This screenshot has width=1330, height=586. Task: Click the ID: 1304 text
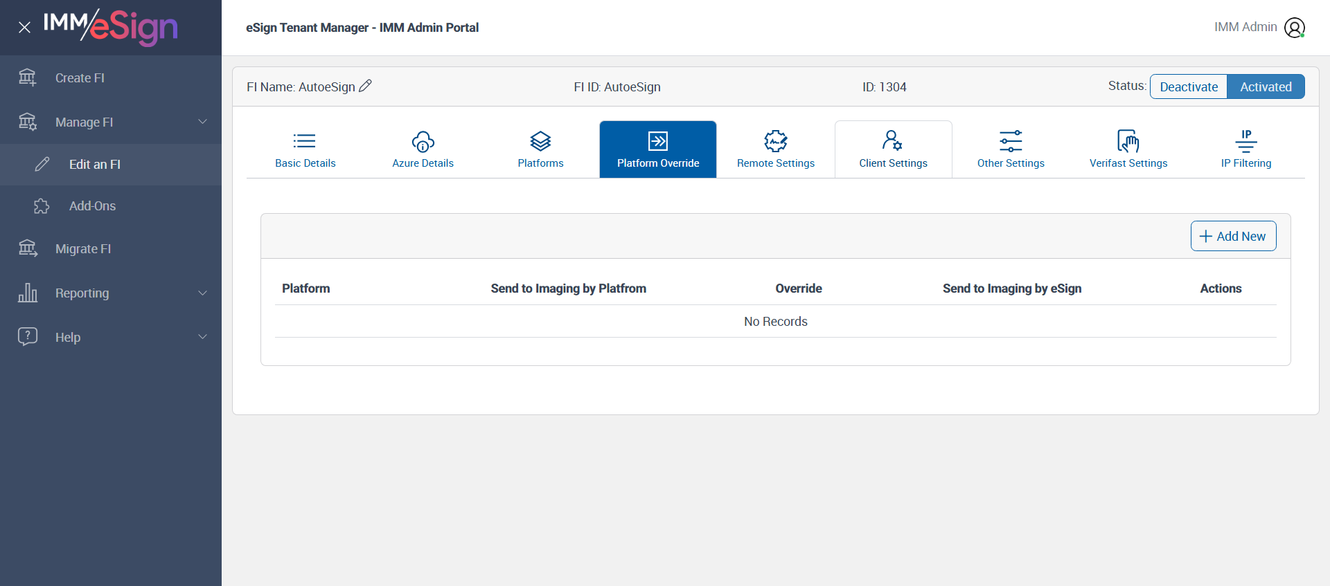coord(885,87)
